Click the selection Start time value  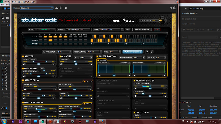[191, 110]
